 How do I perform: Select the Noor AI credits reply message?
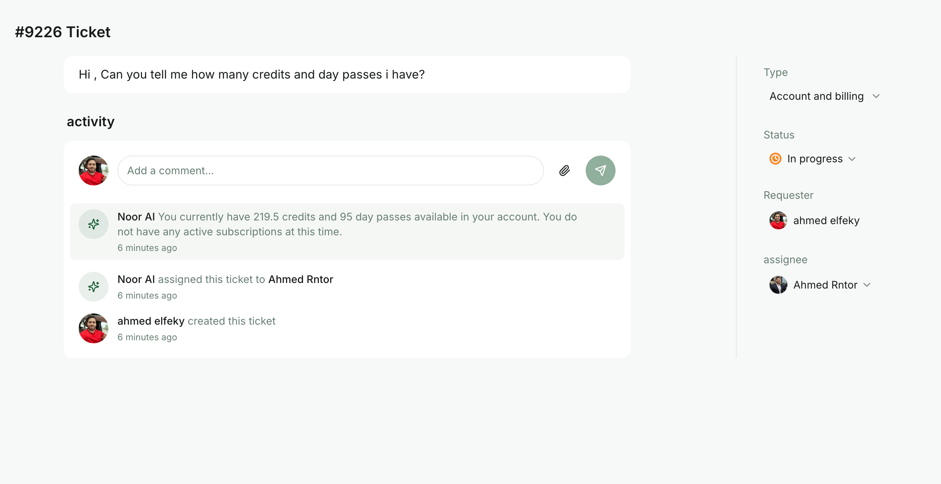click(x=347, y=232)
